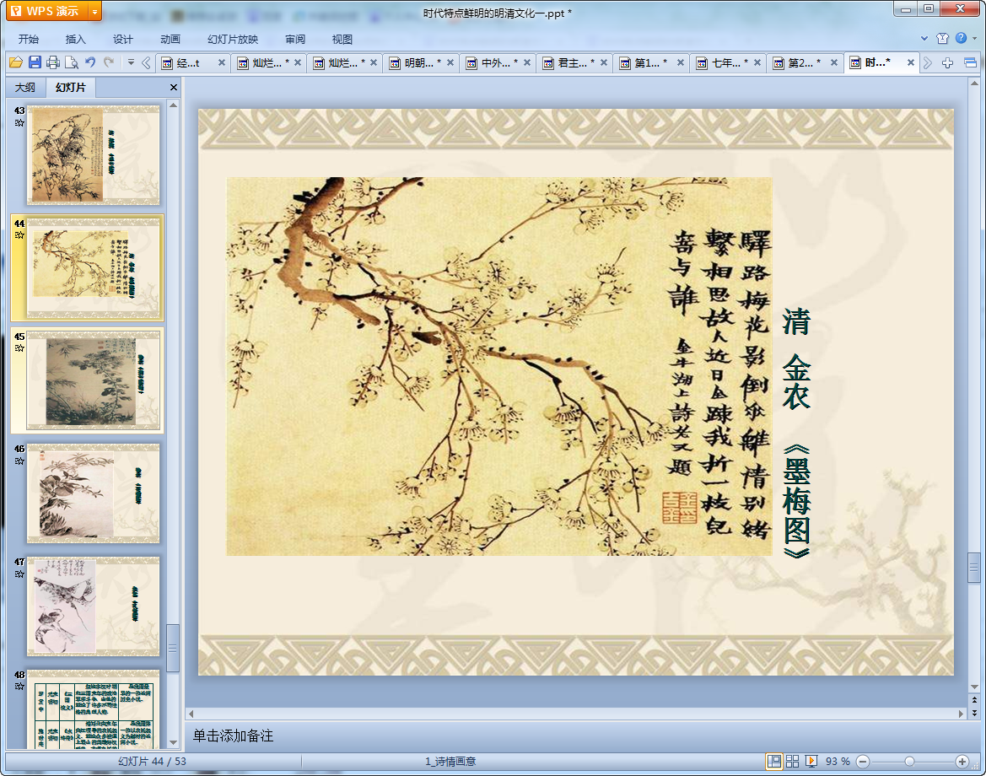The image size is (986, 776).
Task: Open the 插入 menu tab
Action: tap(75, 39)
